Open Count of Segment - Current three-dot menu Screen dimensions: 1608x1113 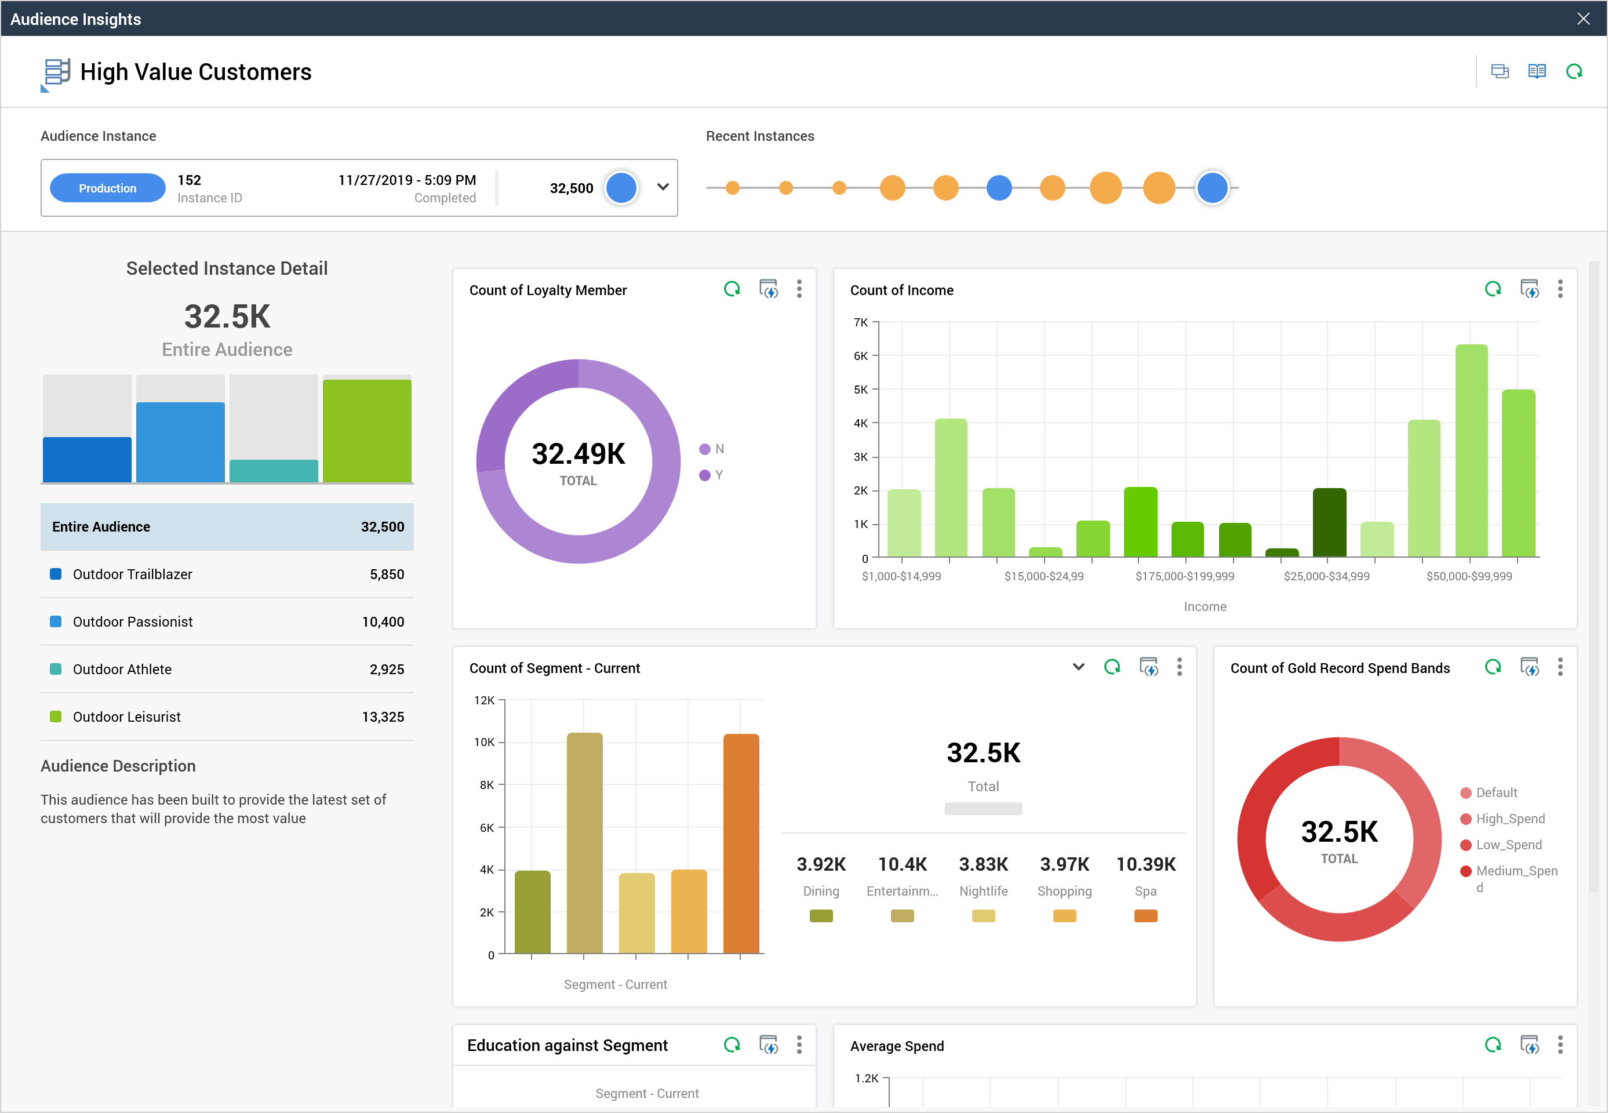(x=1179, y=667)
